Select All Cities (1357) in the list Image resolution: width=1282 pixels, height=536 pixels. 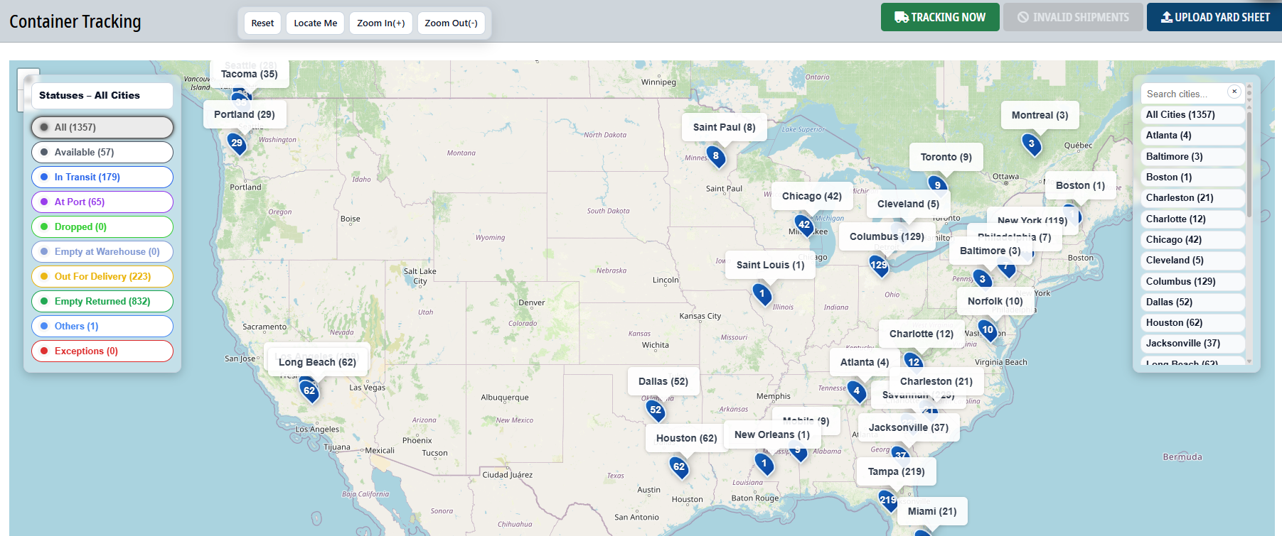tap(1180, 115)
